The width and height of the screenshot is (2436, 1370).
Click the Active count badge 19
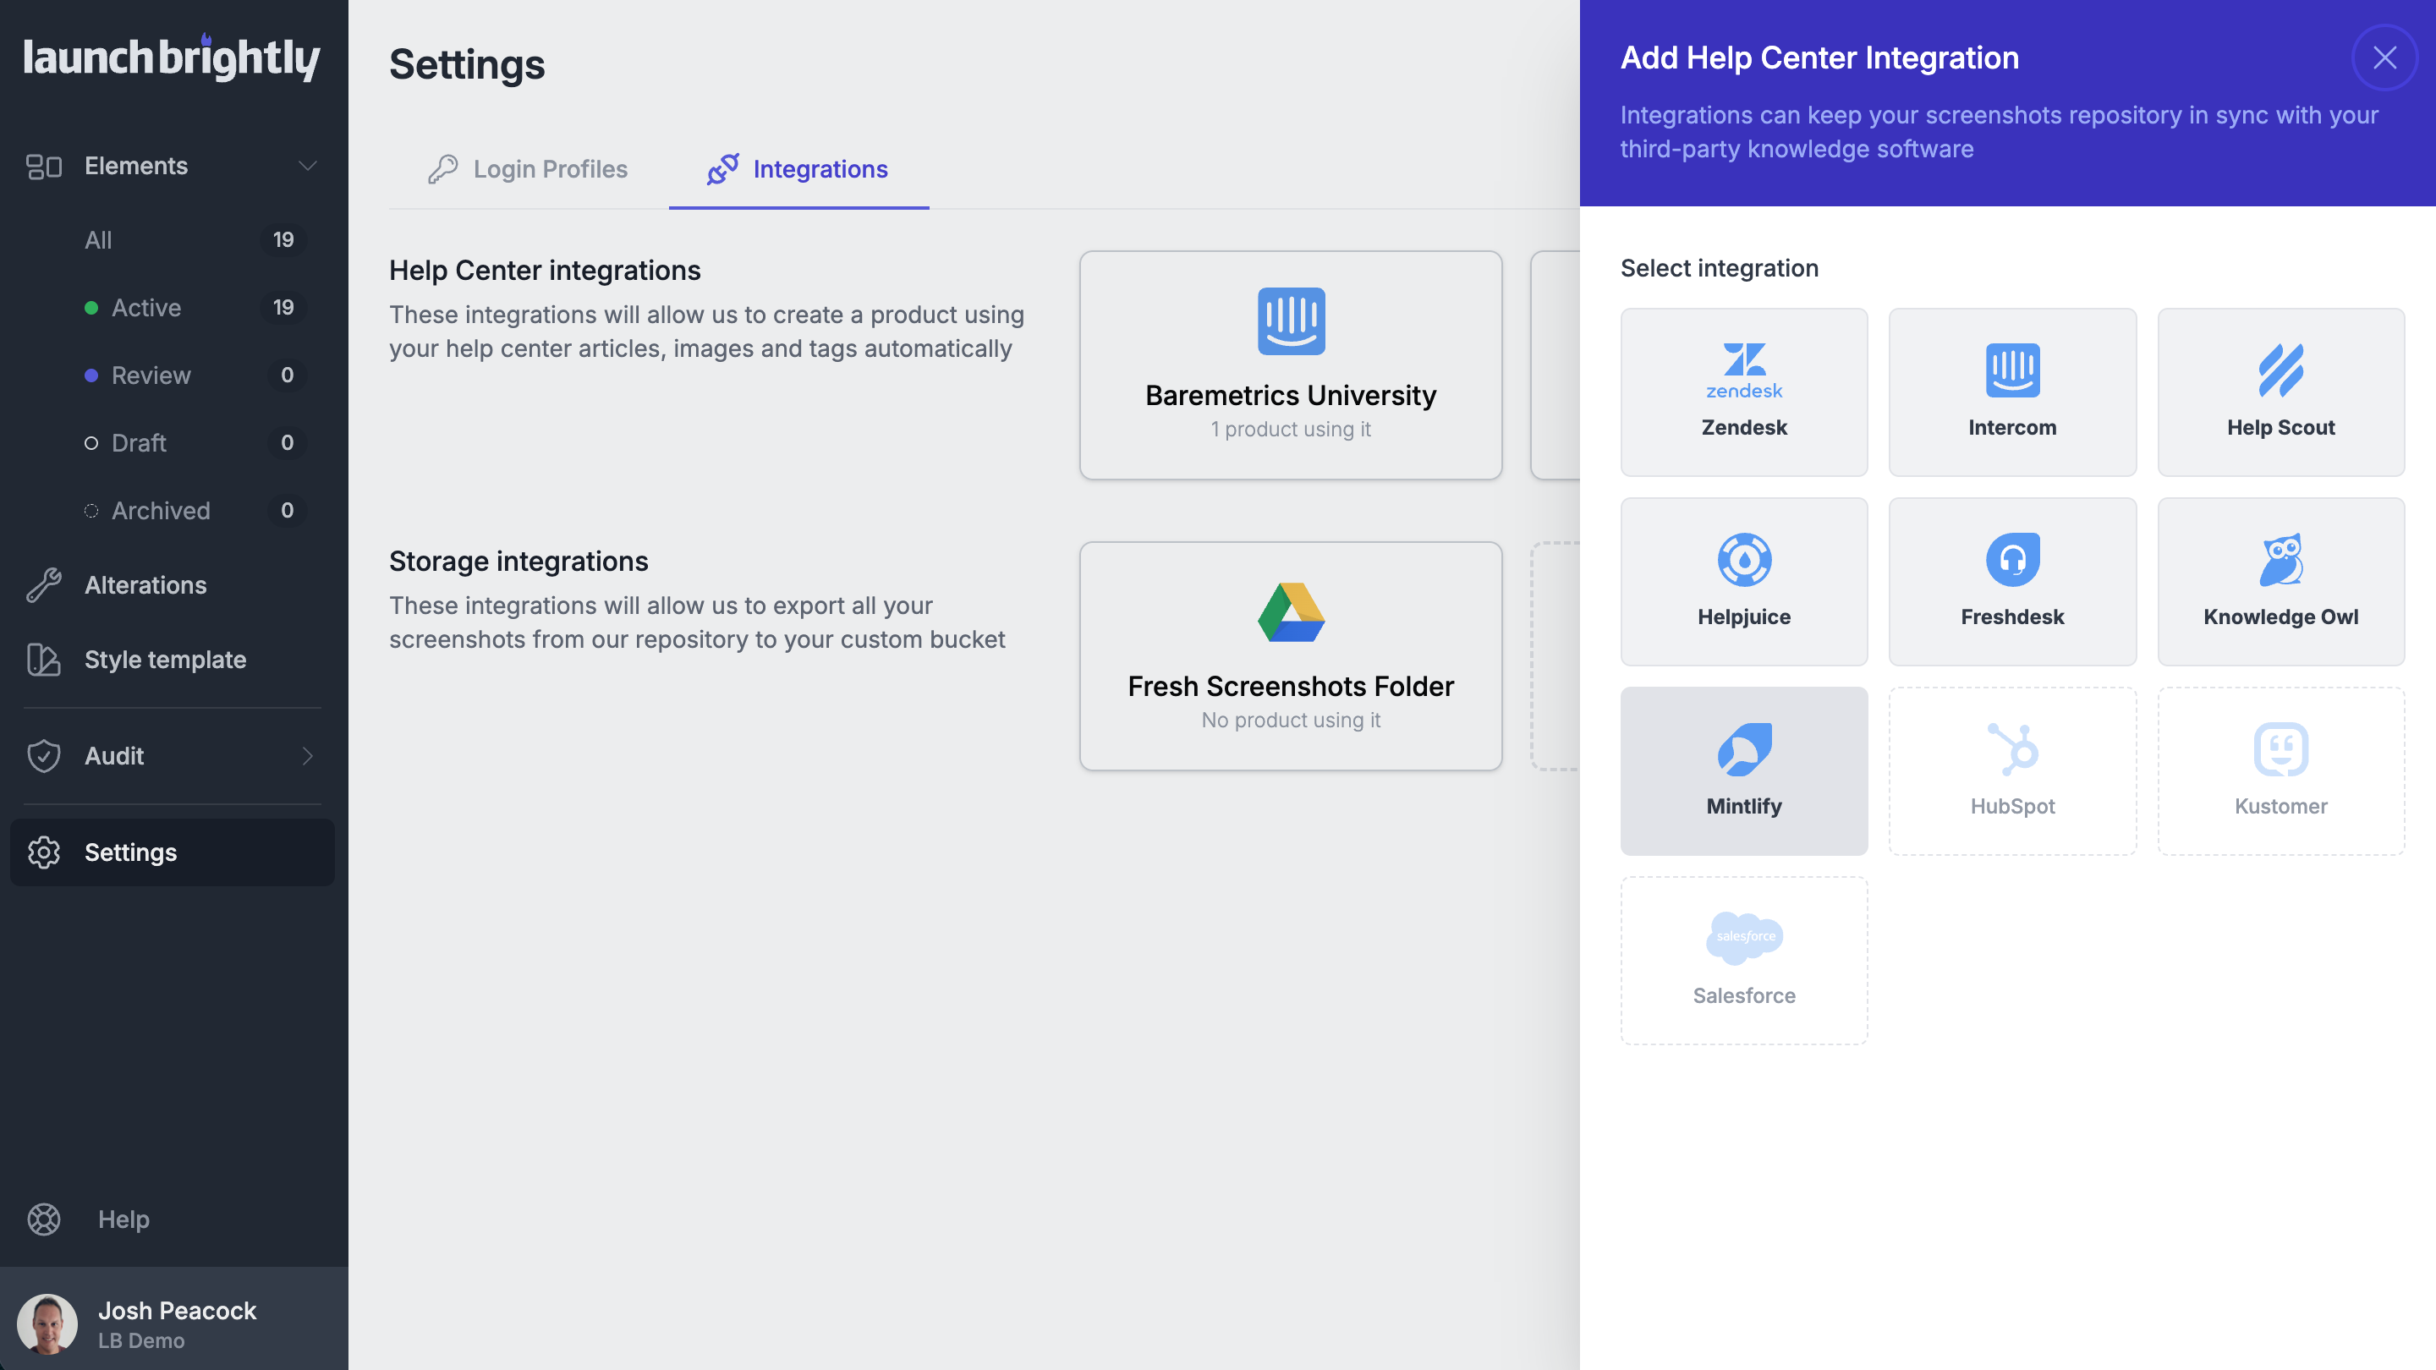(x=283, y=308)
